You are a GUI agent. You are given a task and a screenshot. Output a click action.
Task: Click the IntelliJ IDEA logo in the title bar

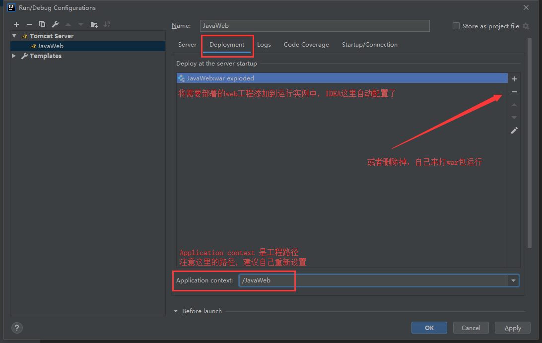tap(11, 7)
